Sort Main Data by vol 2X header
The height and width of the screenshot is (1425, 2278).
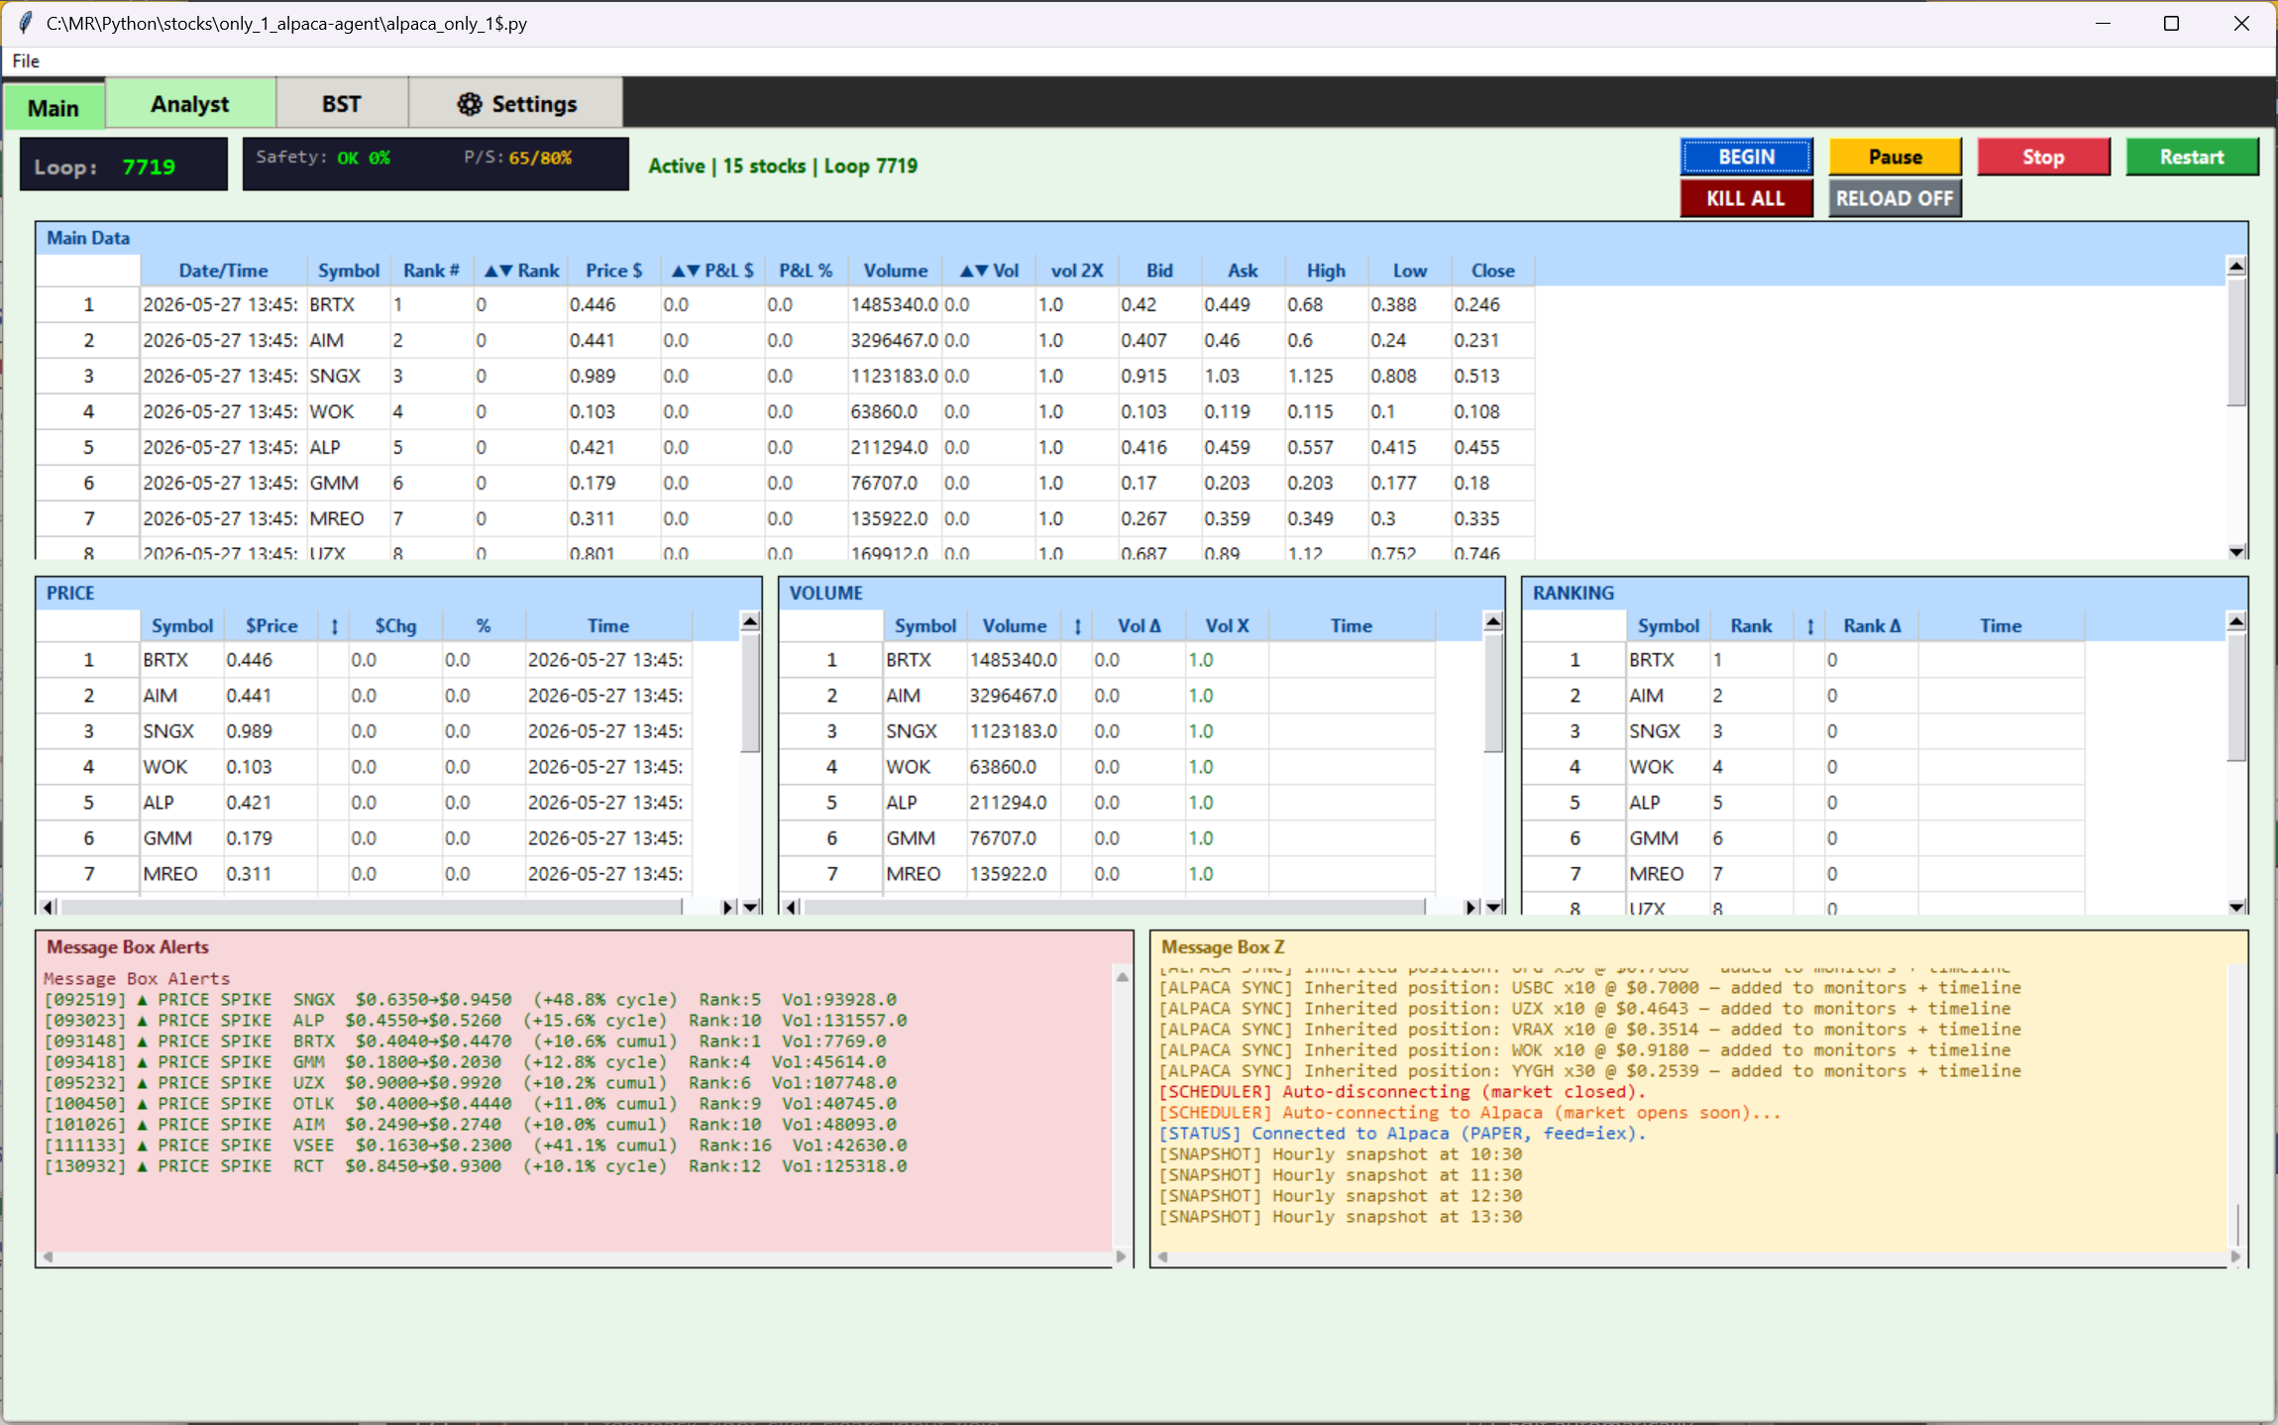pyautogui.click(x=1077, y=271)
